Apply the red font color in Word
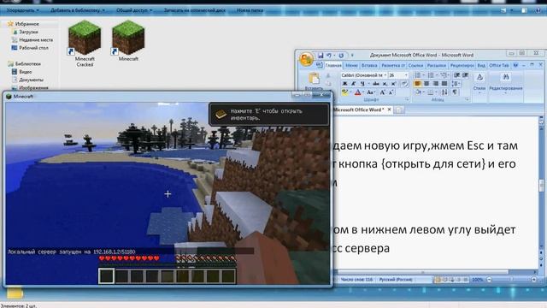547x308 pixels. [357, 92]
